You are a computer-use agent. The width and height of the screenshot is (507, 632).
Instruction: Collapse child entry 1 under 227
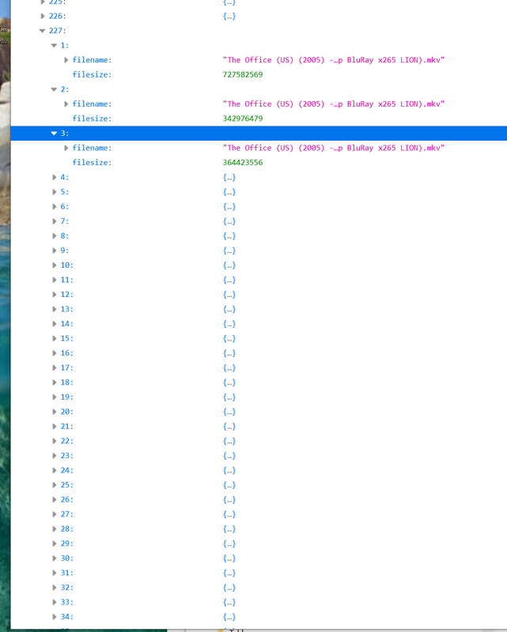pos(54,46)
